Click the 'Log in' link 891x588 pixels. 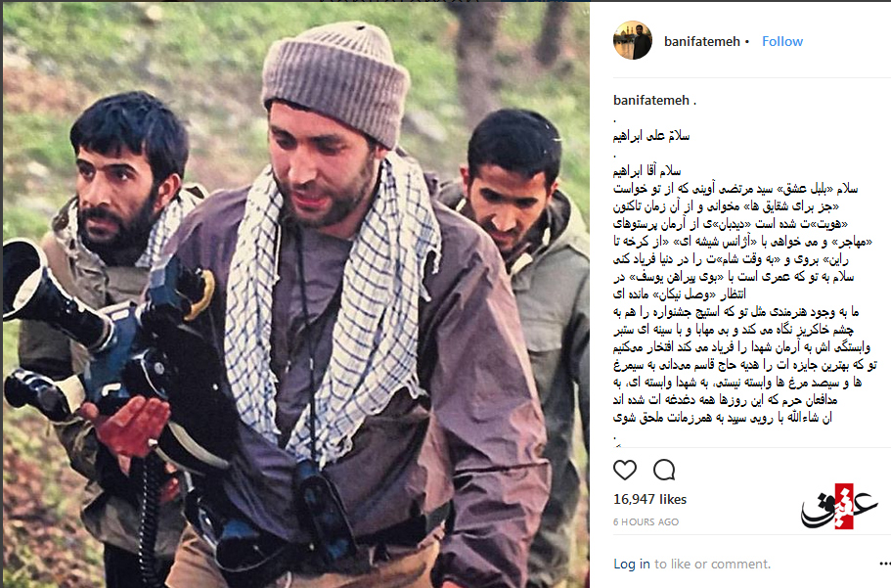tap(631, 564)
